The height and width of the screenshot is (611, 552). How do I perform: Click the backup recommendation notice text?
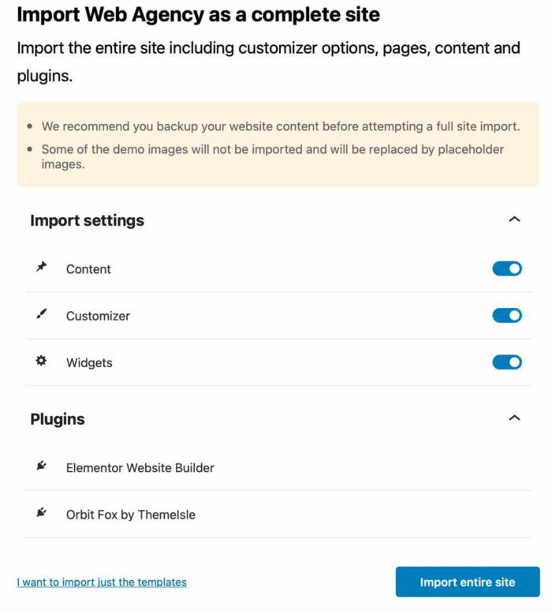[280, 126]
